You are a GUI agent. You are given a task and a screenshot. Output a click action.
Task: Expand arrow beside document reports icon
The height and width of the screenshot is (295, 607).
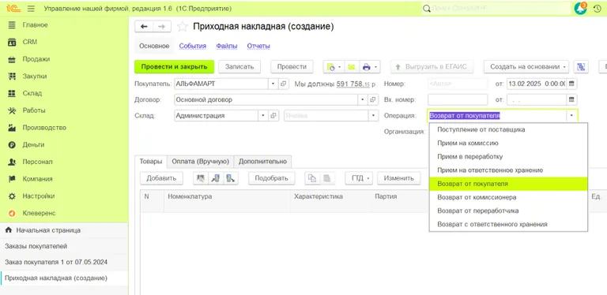(340, 67)
